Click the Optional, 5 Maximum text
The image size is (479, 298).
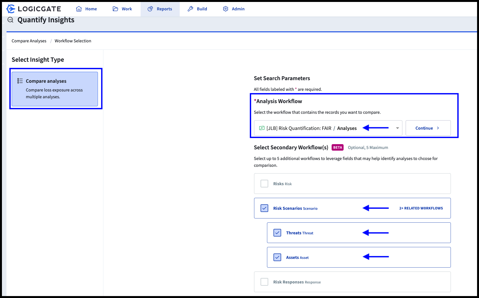point(368,147)
